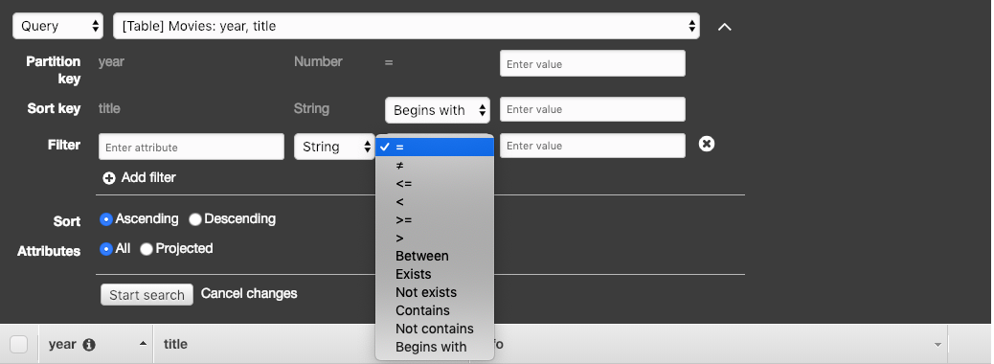Select the Not exists operator option
The image size is (994, 364).
(435, 292)
